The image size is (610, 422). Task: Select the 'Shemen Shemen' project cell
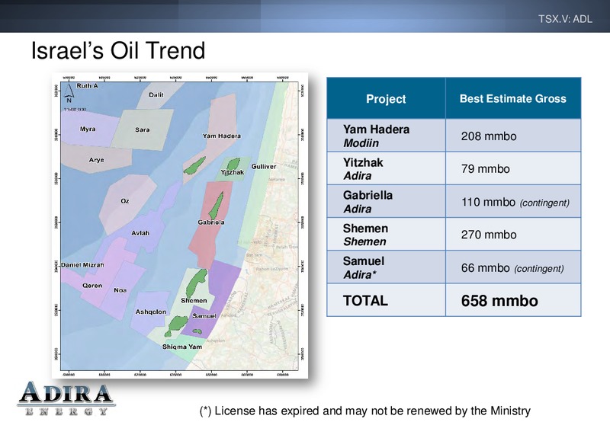386,235
